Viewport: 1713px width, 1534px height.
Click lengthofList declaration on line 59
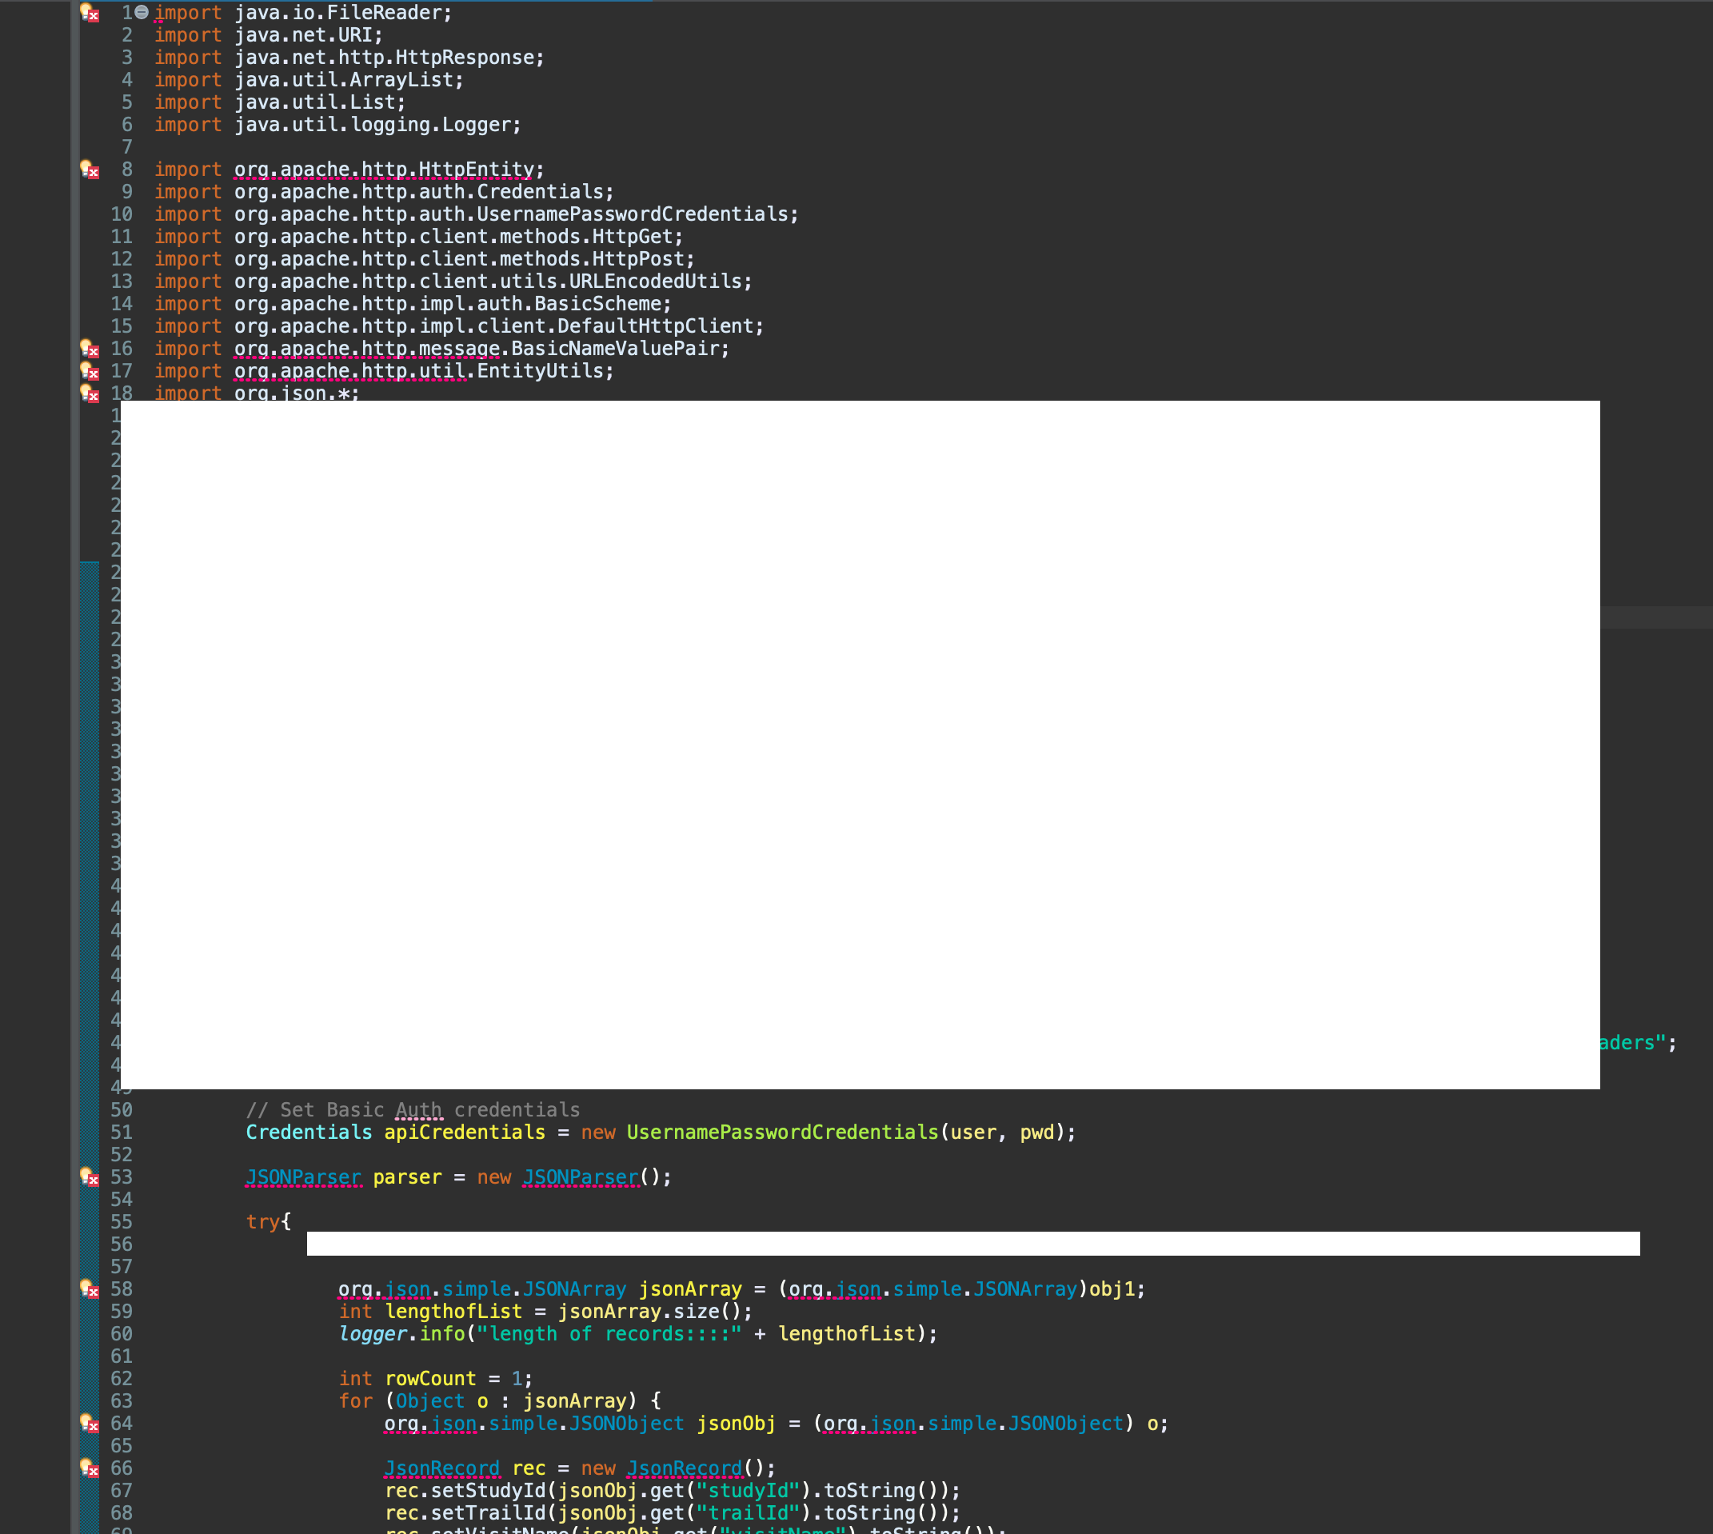pyautogui.click(x=453, y=1312)
